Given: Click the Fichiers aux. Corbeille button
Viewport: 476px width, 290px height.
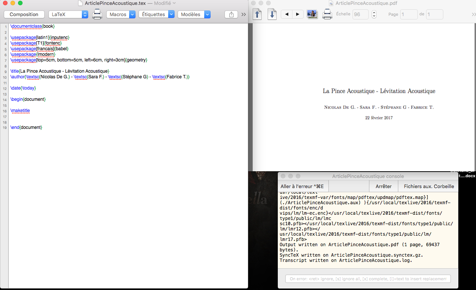Looking at the screenshot, I should [429, 186].
